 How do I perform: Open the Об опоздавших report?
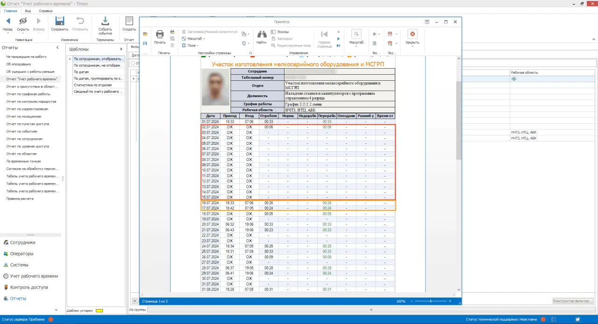pos(19,64)
